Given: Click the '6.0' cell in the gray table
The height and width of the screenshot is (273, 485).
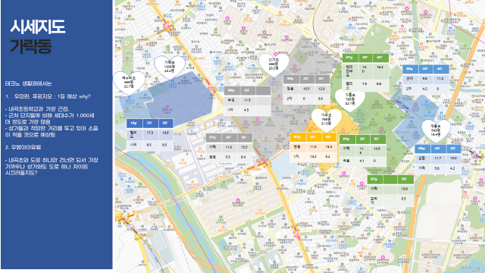Looking at the screenshot, I should point(321,99).
